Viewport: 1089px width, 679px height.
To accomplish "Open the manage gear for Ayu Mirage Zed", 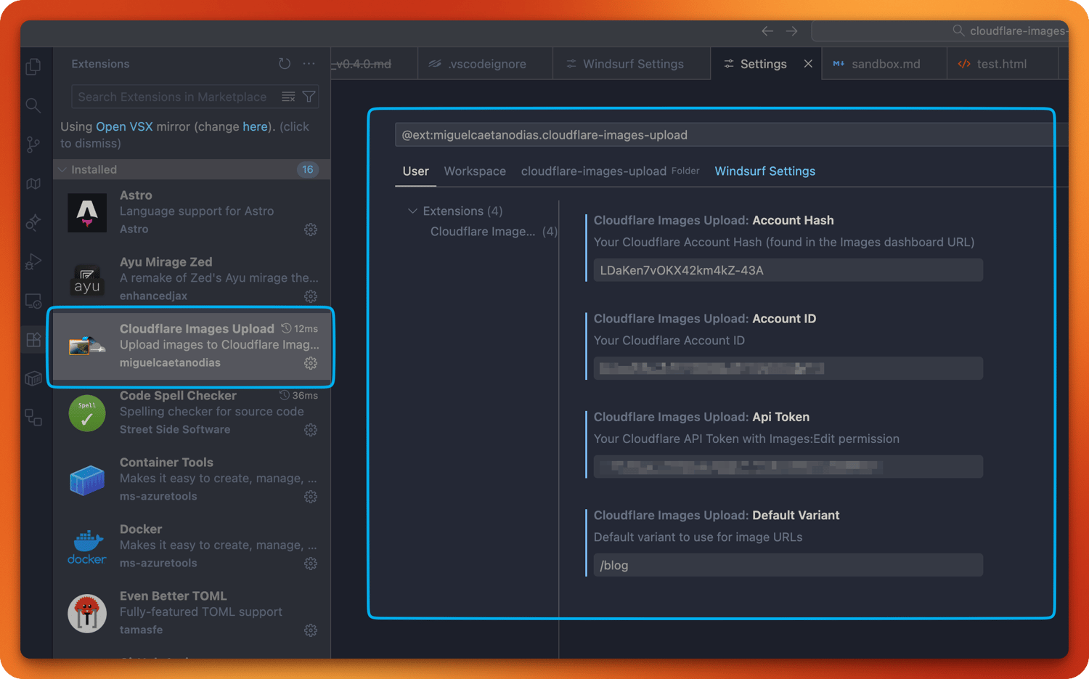I will tap(311, 296).
